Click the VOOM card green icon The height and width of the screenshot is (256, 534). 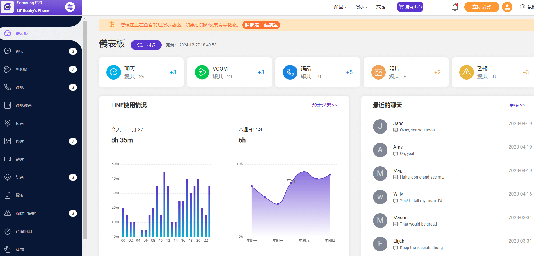(x=202, y=72)
